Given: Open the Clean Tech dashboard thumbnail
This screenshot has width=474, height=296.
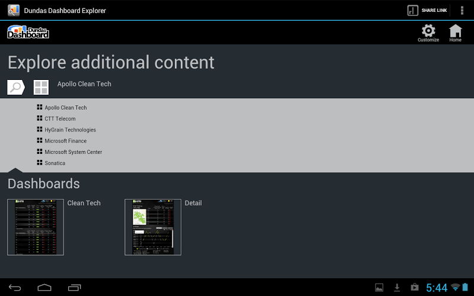Looking at the screenshot, I should pyautogui.click(x=36, y=227).
